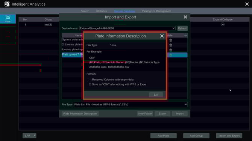Open Plate Information Description button
Screen dimensions: 252x141
click(80, 114)
